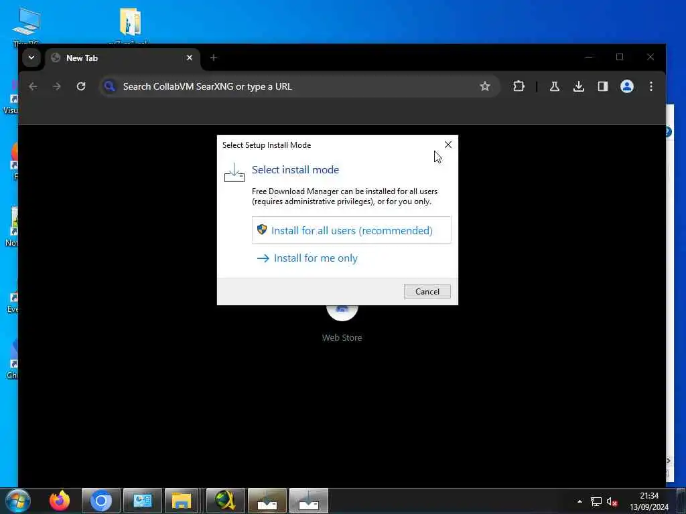
Task: Switch to active installer taskbar button
Action: click(308, 501)
